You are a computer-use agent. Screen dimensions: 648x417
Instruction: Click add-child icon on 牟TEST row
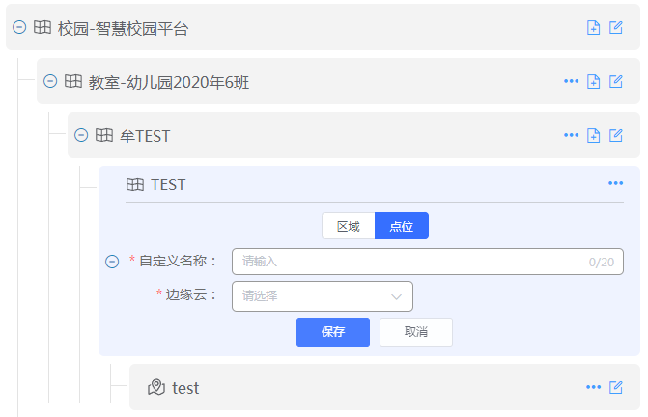[594, 136]
